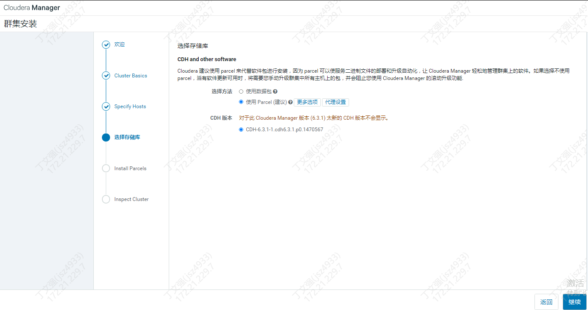Open the 更多选项 button

tap(307, 102)
